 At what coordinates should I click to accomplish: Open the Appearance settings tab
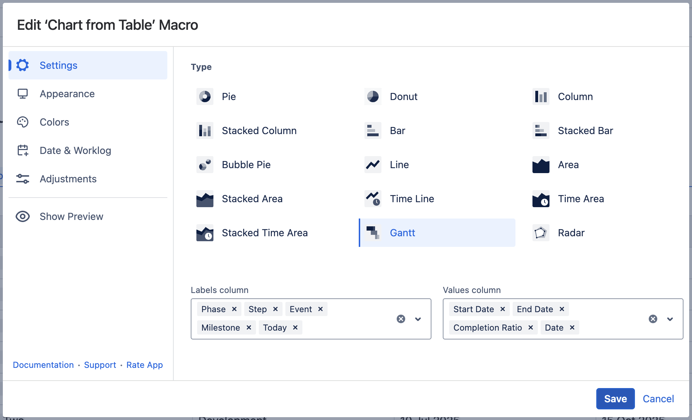point(67,94)
